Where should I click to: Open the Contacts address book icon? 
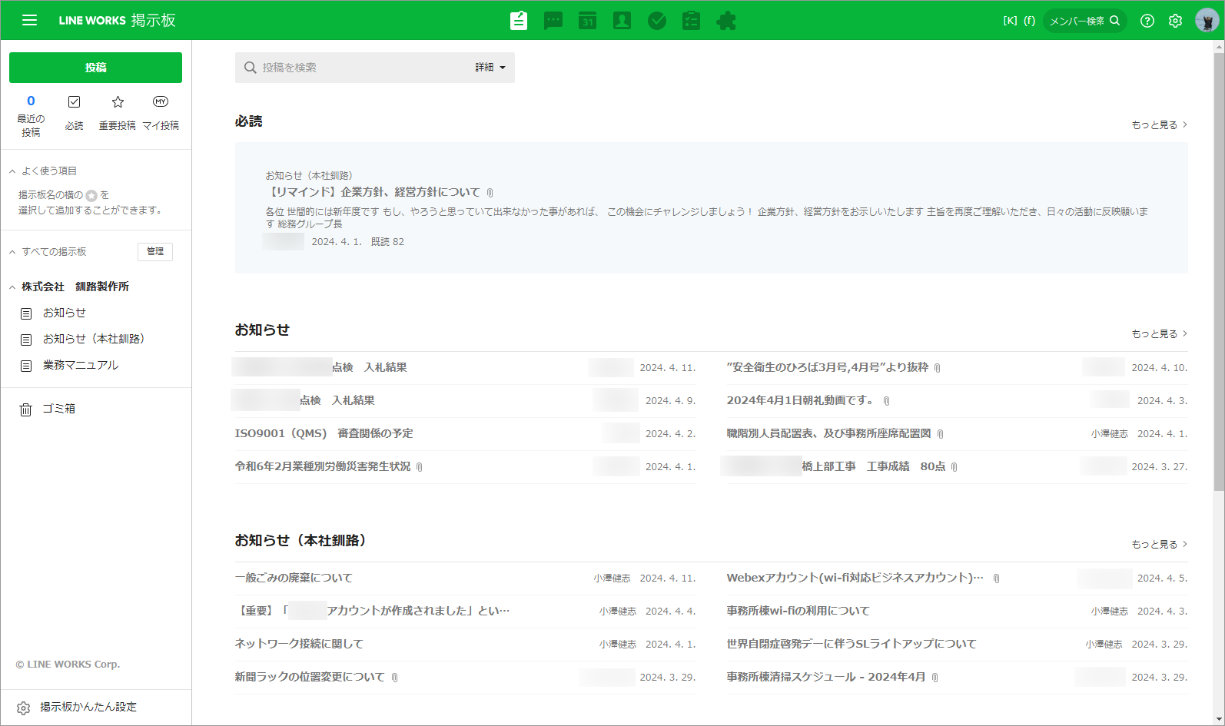coord(622,21)
